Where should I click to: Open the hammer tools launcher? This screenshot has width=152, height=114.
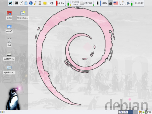pos(35,3)
